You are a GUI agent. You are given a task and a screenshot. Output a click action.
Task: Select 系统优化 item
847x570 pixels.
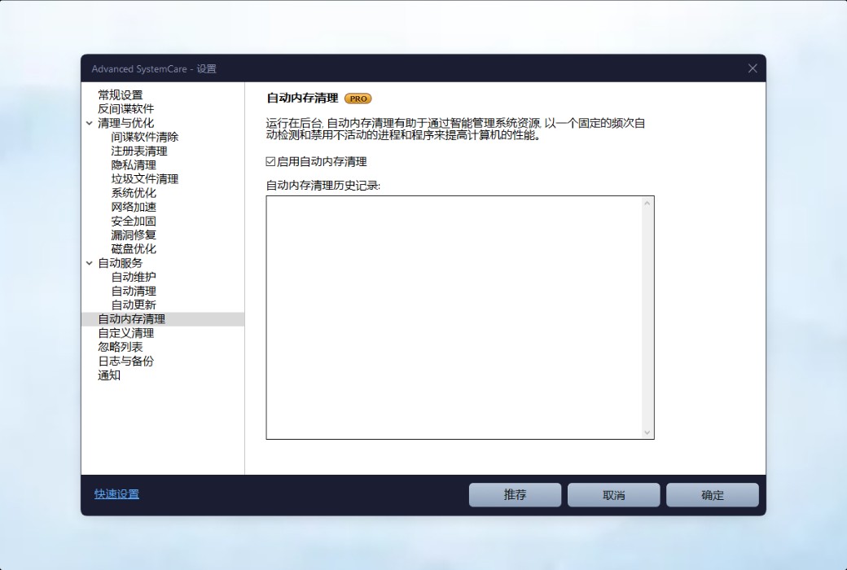click(134, 194)
